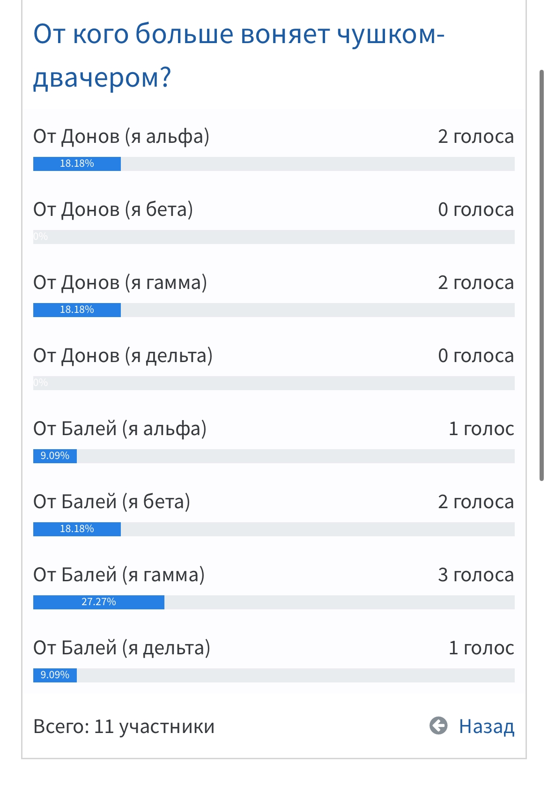The width and height of the screenshot is (548, 785).
Task: Click the 18.18% bar for Донов гамма
Action: (77, 310)
